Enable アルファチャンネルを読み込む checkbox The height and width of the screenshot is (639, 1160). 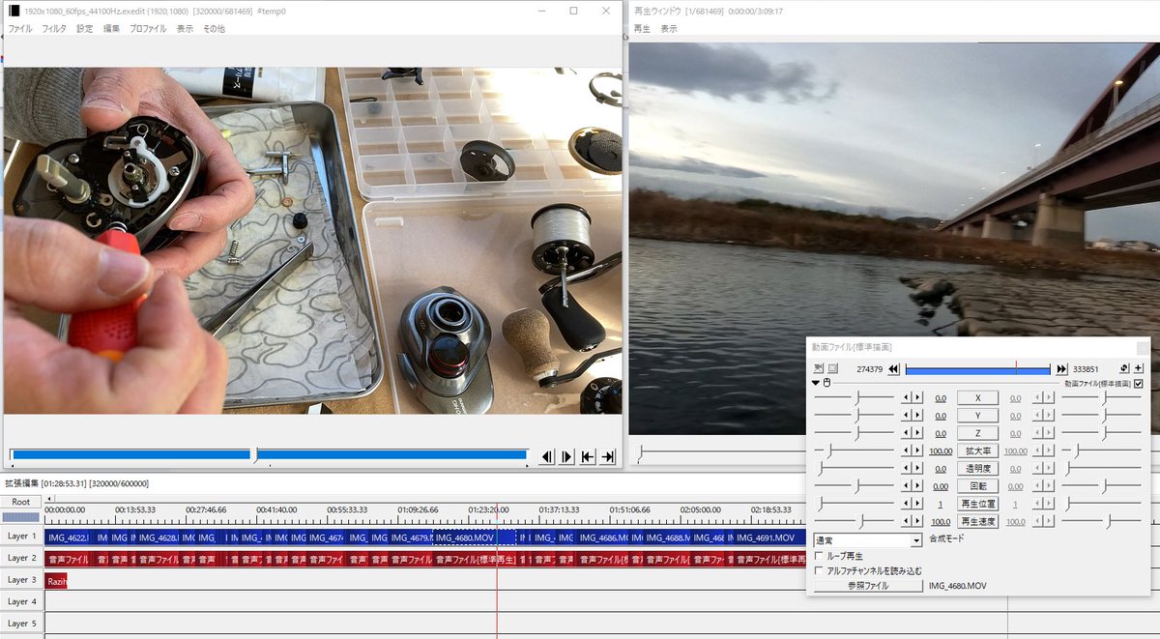pyautogui.click(x=820, y=571)
